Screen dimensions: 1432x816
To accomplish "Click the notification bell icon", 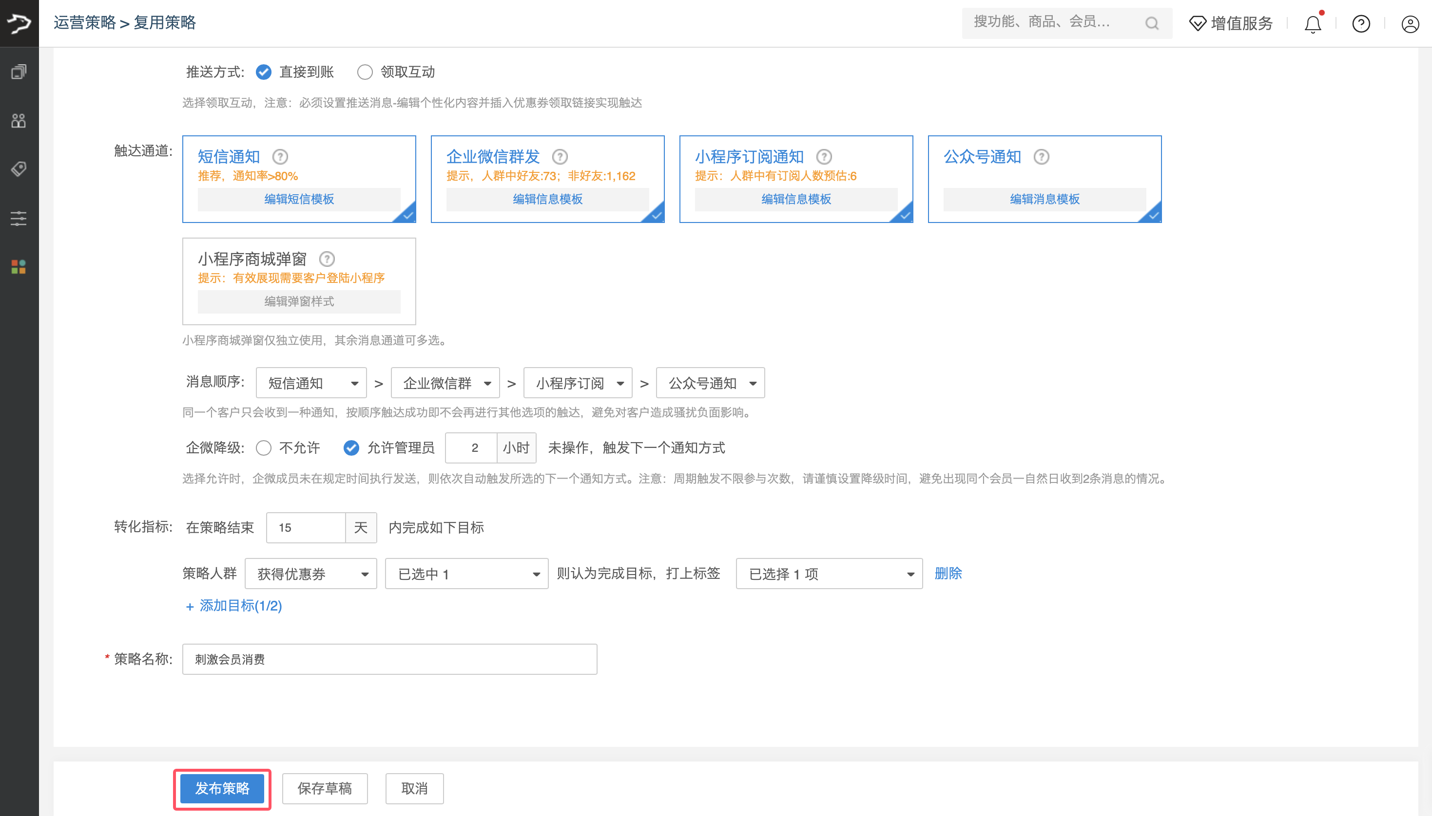I will tap(1312, 24).
